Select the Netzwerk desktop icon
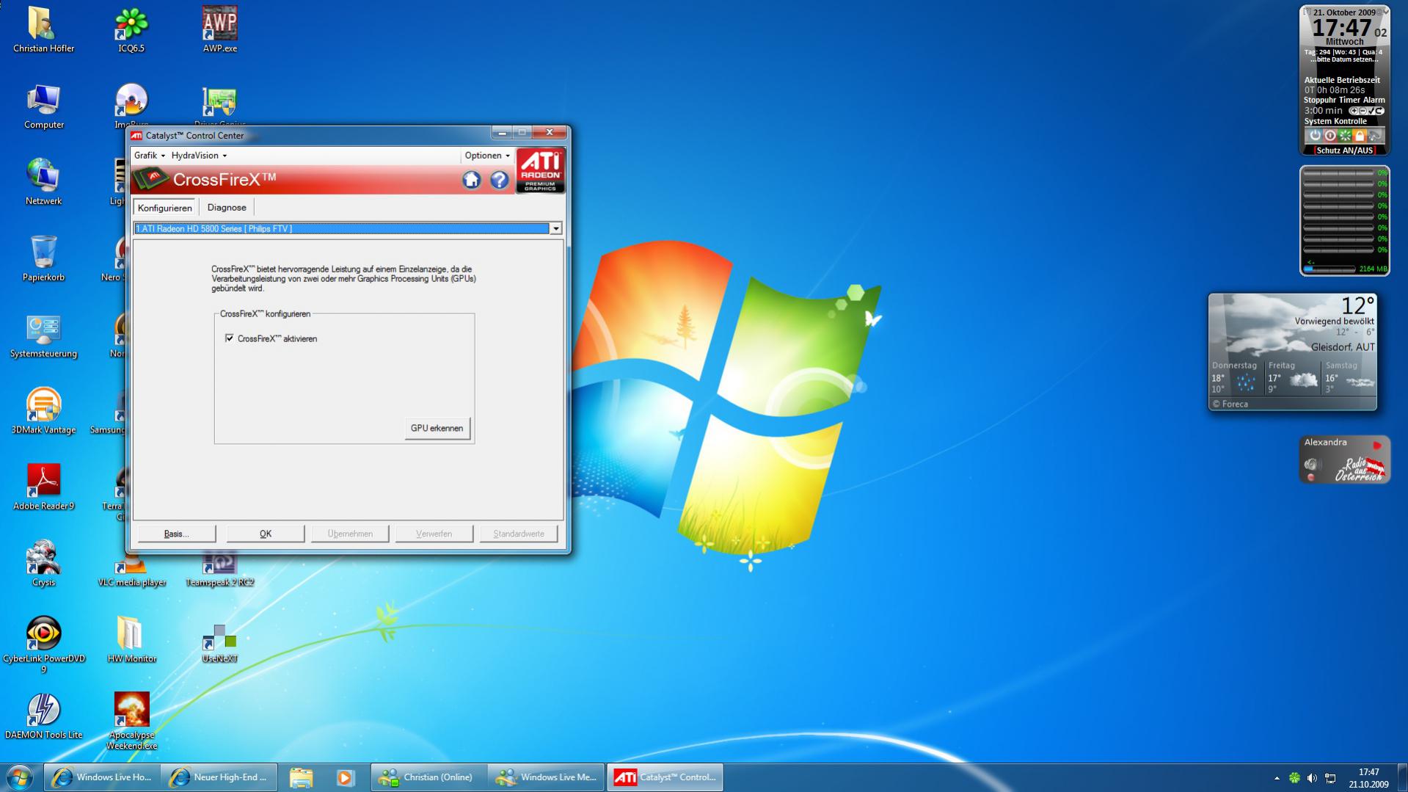 coord(43,183)
